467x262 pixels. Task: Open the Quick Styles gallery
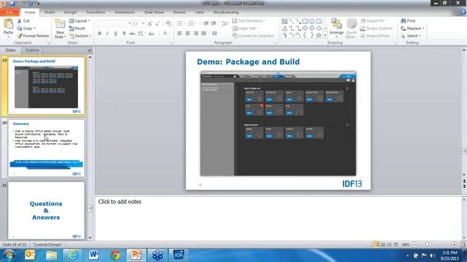coord(352,28)
